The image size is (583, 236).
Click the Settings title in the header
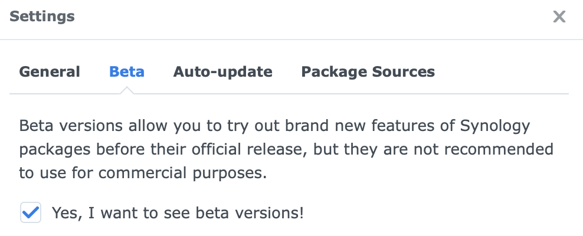pos(42,17)
